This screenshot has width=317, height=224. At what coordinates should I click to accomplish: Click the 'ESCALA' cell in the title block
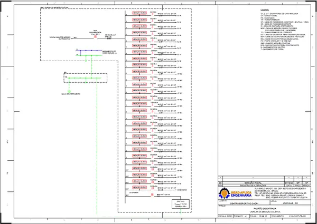pos(226,216)
